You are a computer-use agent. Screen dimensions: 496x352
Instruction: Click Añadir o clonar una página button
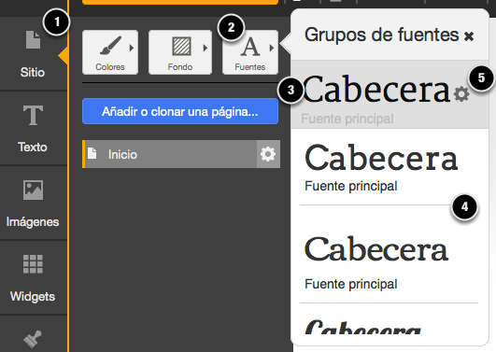click(x=180, y=111)
